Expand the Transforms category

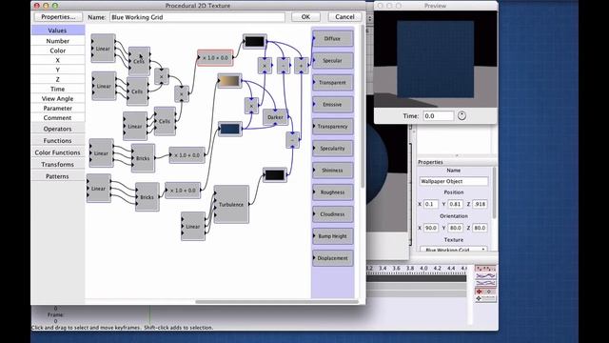pos(57,165)
